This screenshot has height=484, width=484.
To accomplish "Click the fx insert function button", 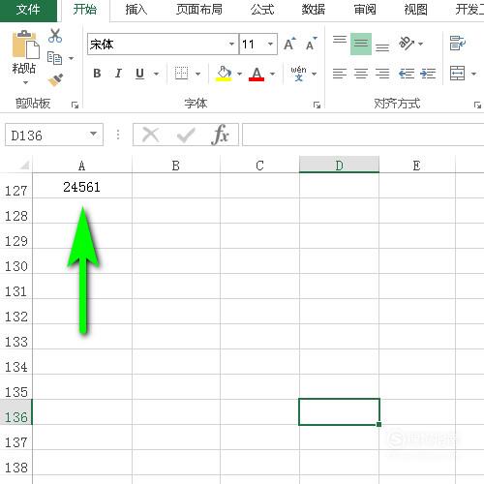I will click(x=221, y=135).
